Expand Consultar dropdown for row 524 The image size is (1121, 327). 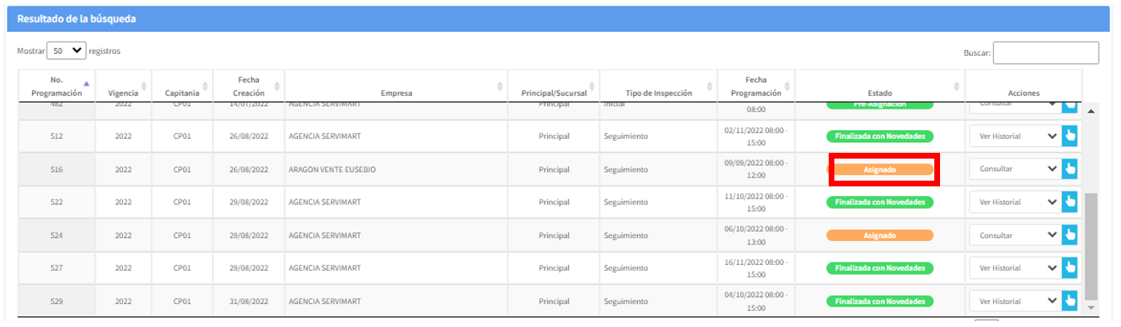[1015, 235]
